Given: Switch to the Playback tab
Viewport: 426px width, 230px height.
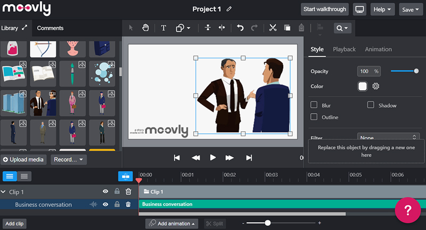Looking at the screenshot, I should click(x=344, y=49).
